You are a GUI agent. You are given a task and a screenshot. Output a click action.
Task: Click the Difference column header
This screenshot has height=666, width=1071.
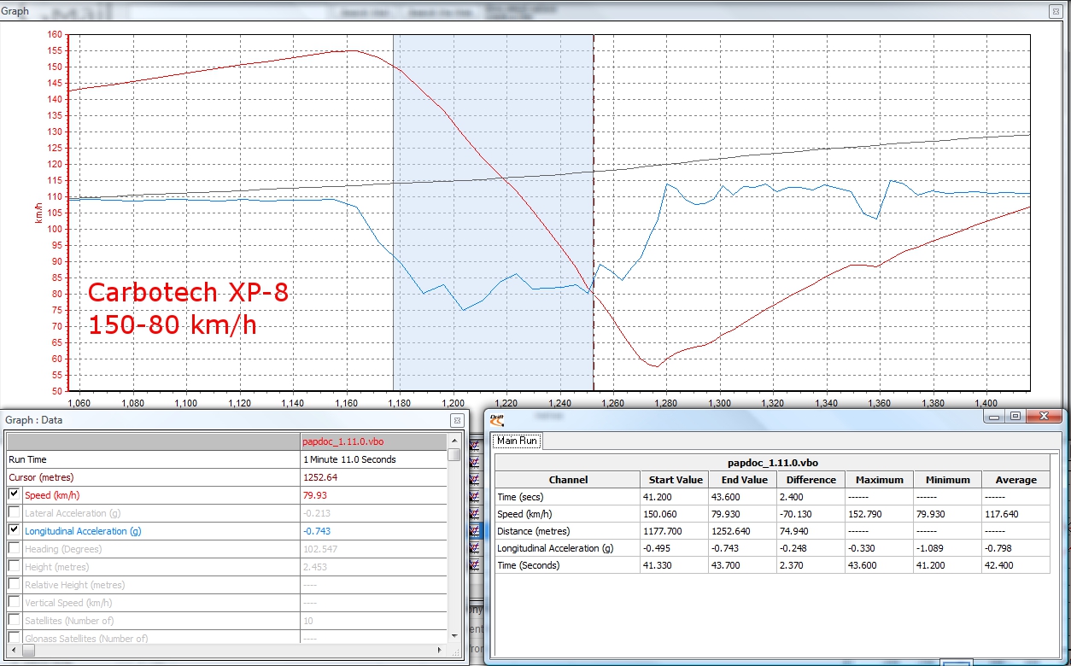click(x=811, y=480)
